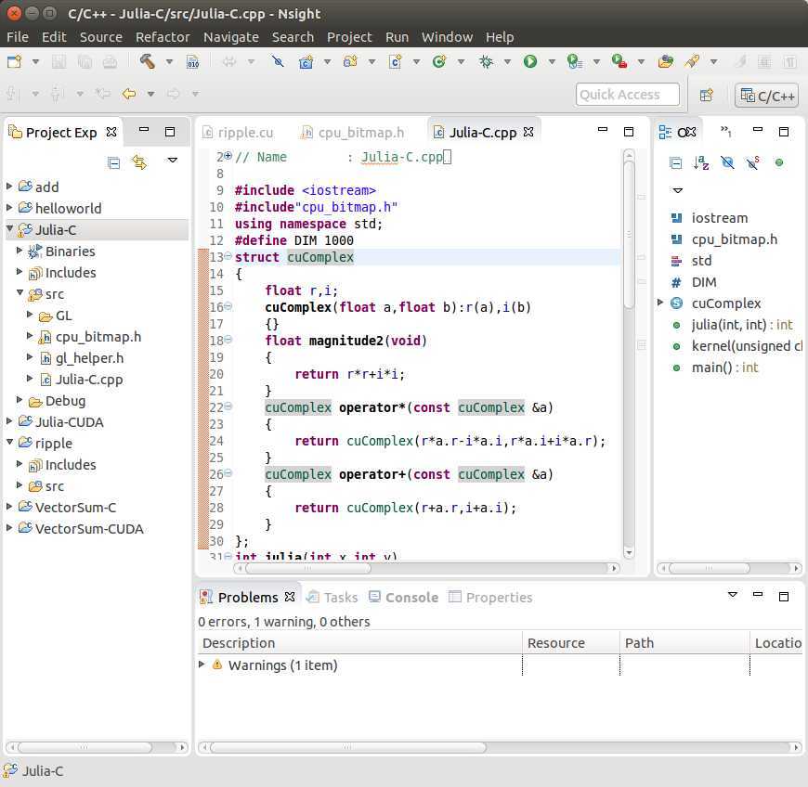Click the New wizard toolbar icon

pyautogui.click(x=14, y=61)
